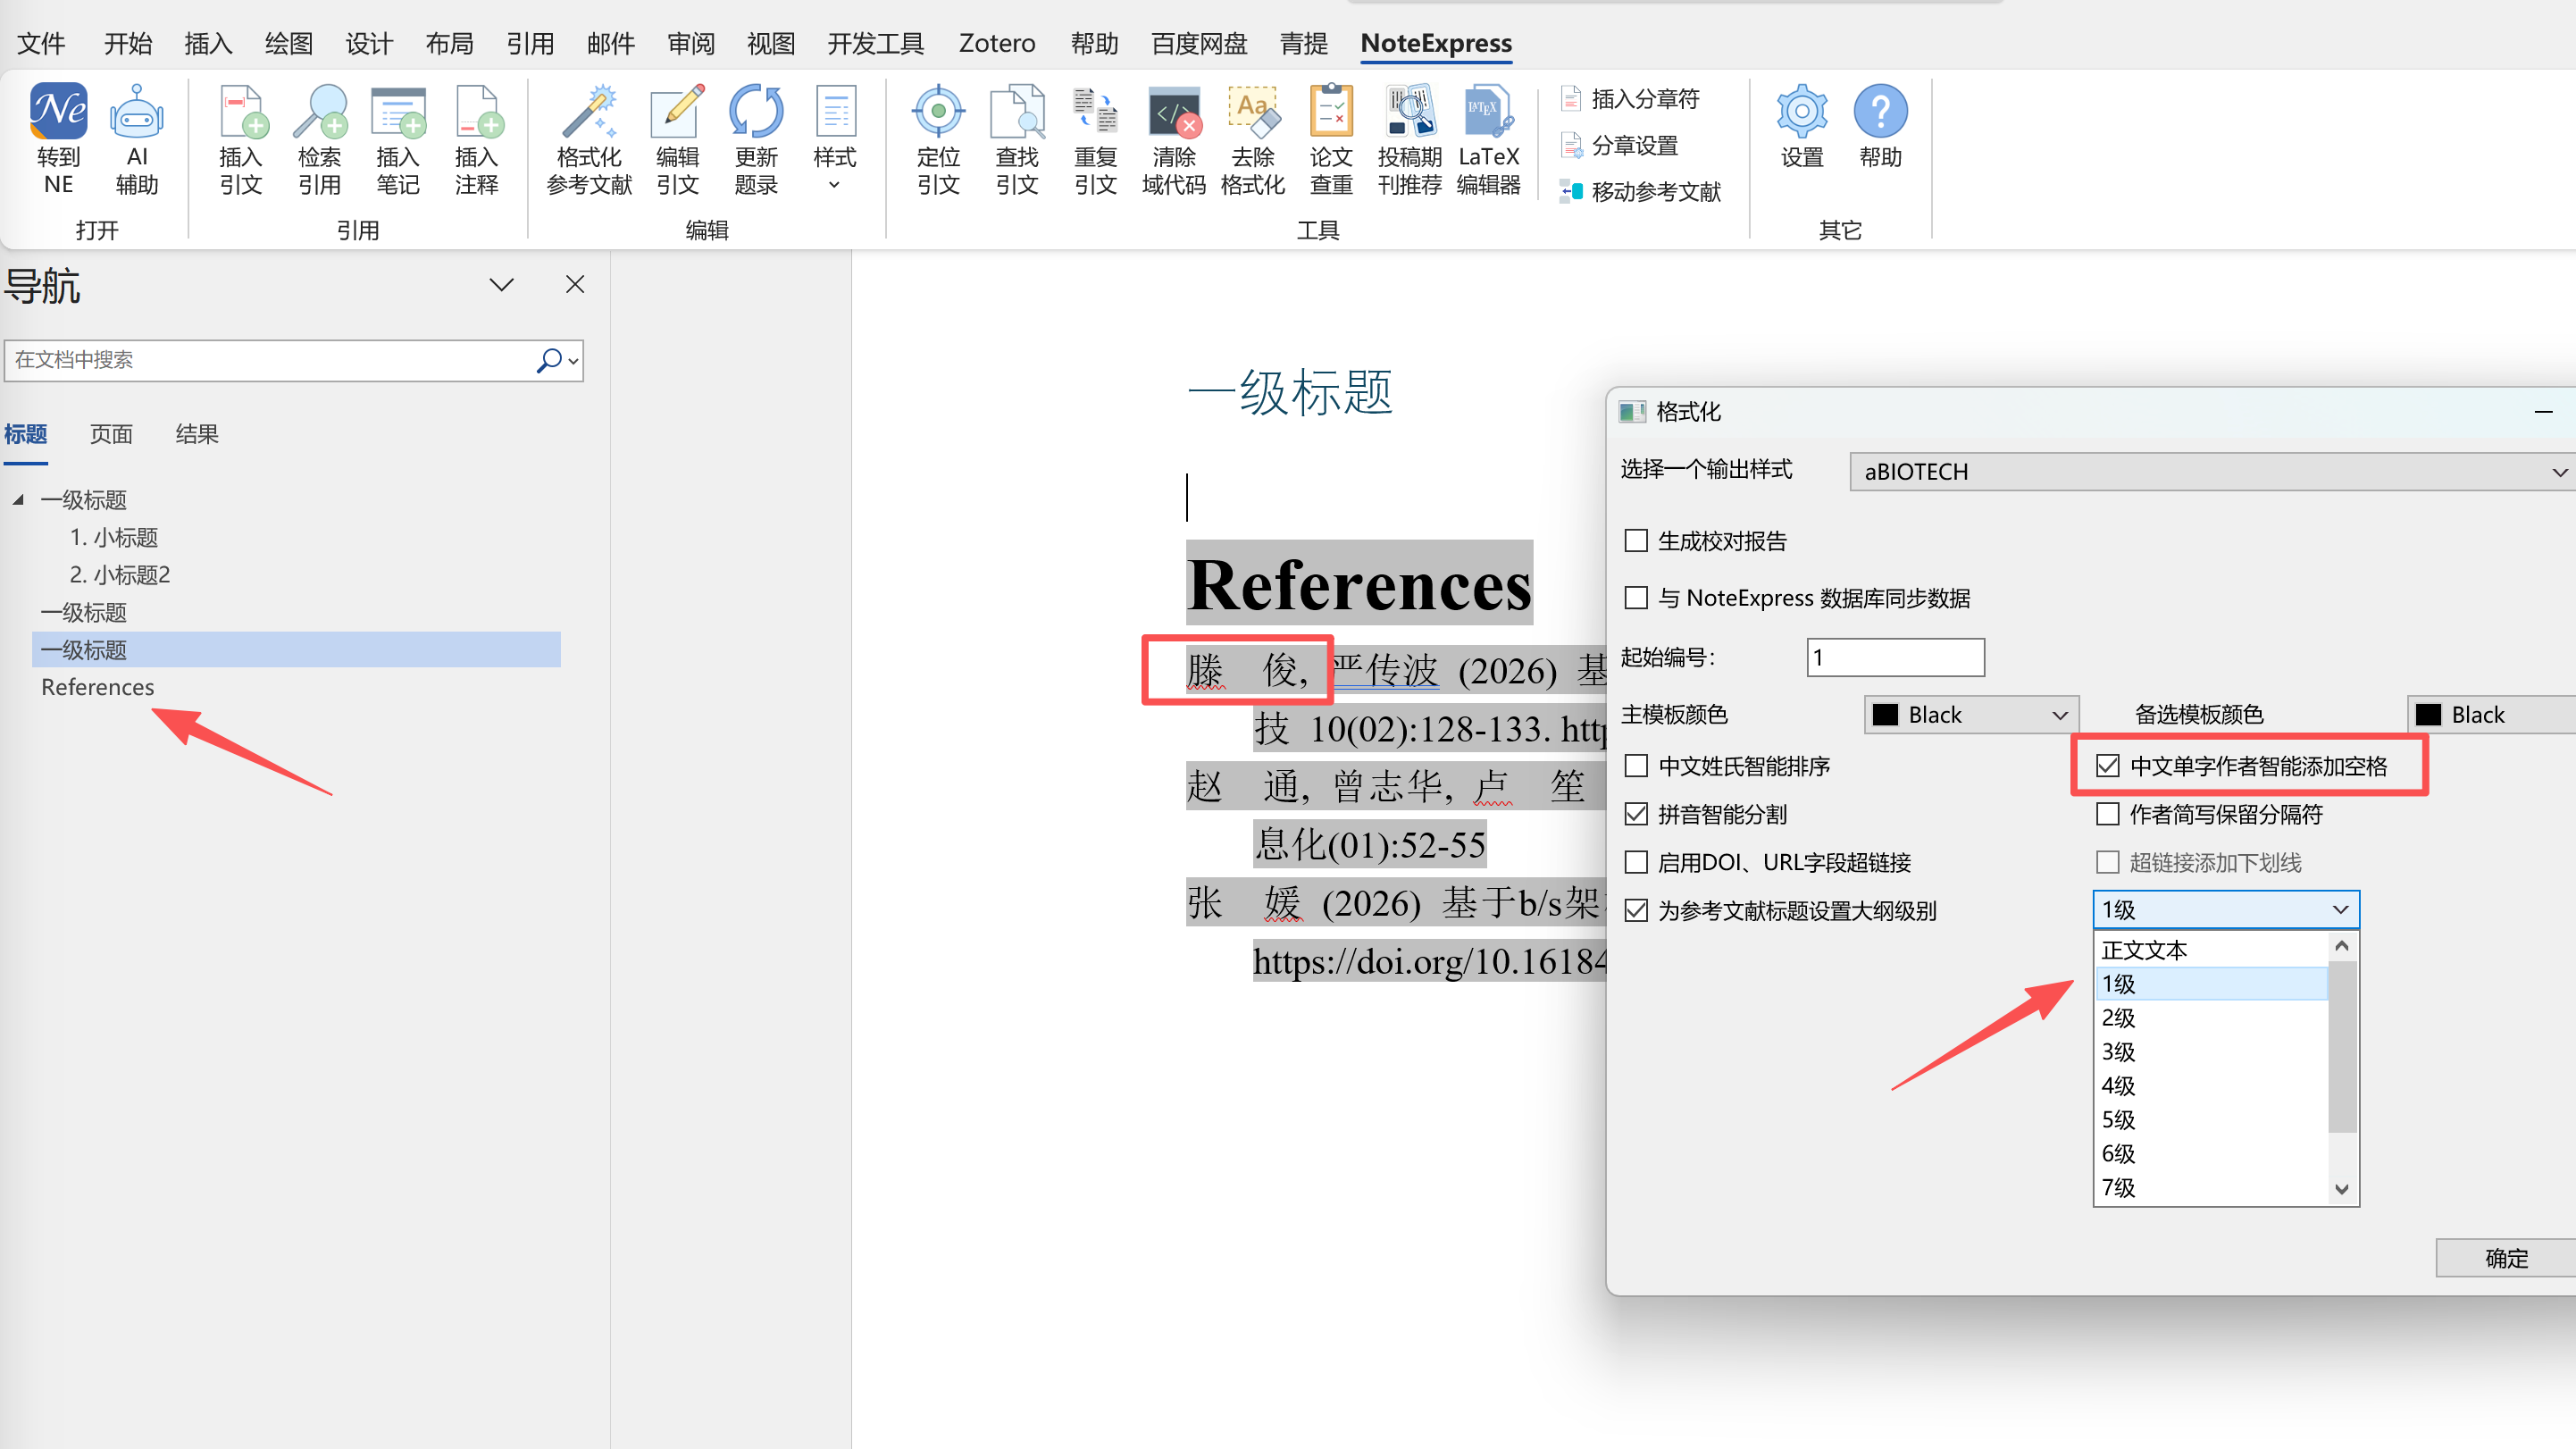Screen dimensions: 2576x1449
Task: Click 定位引文 target icon
Action: pyautogui.click(x=938, y=138)
